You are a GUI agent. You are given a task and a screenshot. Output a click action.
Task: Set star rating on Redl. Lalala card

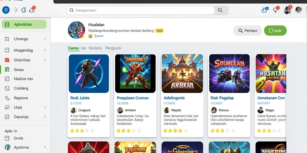click(x=82, y=131)
